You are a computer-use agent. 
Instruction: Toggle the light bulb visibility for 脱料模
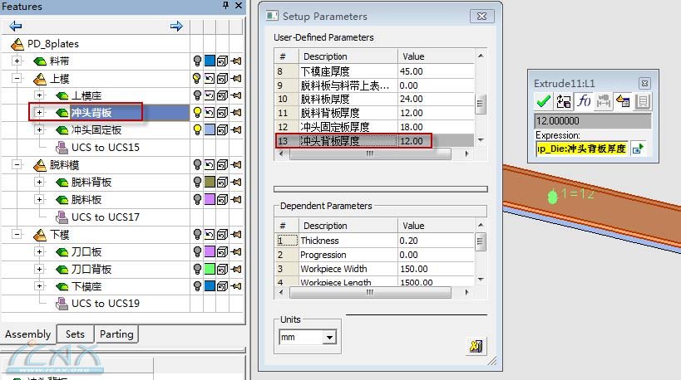pos(197,164)
